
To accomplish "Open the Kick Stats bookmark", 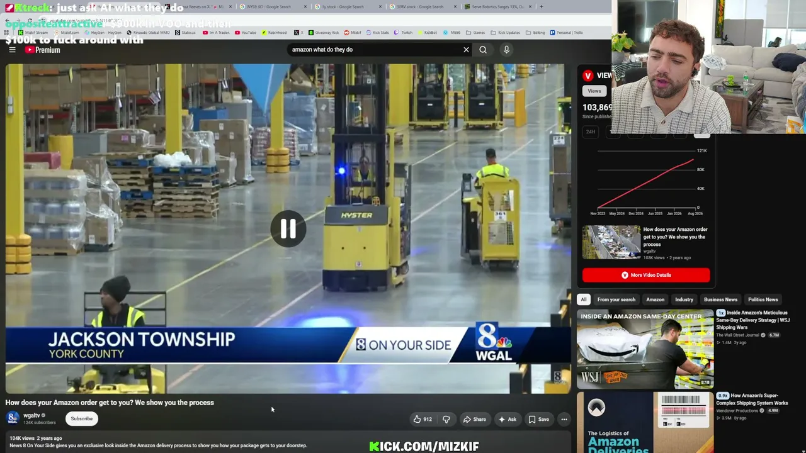I will coord(377,33).
